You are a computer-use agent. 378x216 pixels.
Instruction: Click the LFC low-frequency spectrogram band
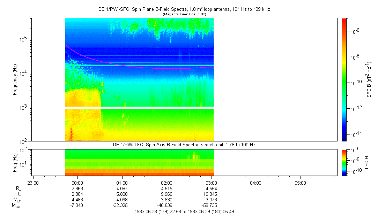(140, 162)
